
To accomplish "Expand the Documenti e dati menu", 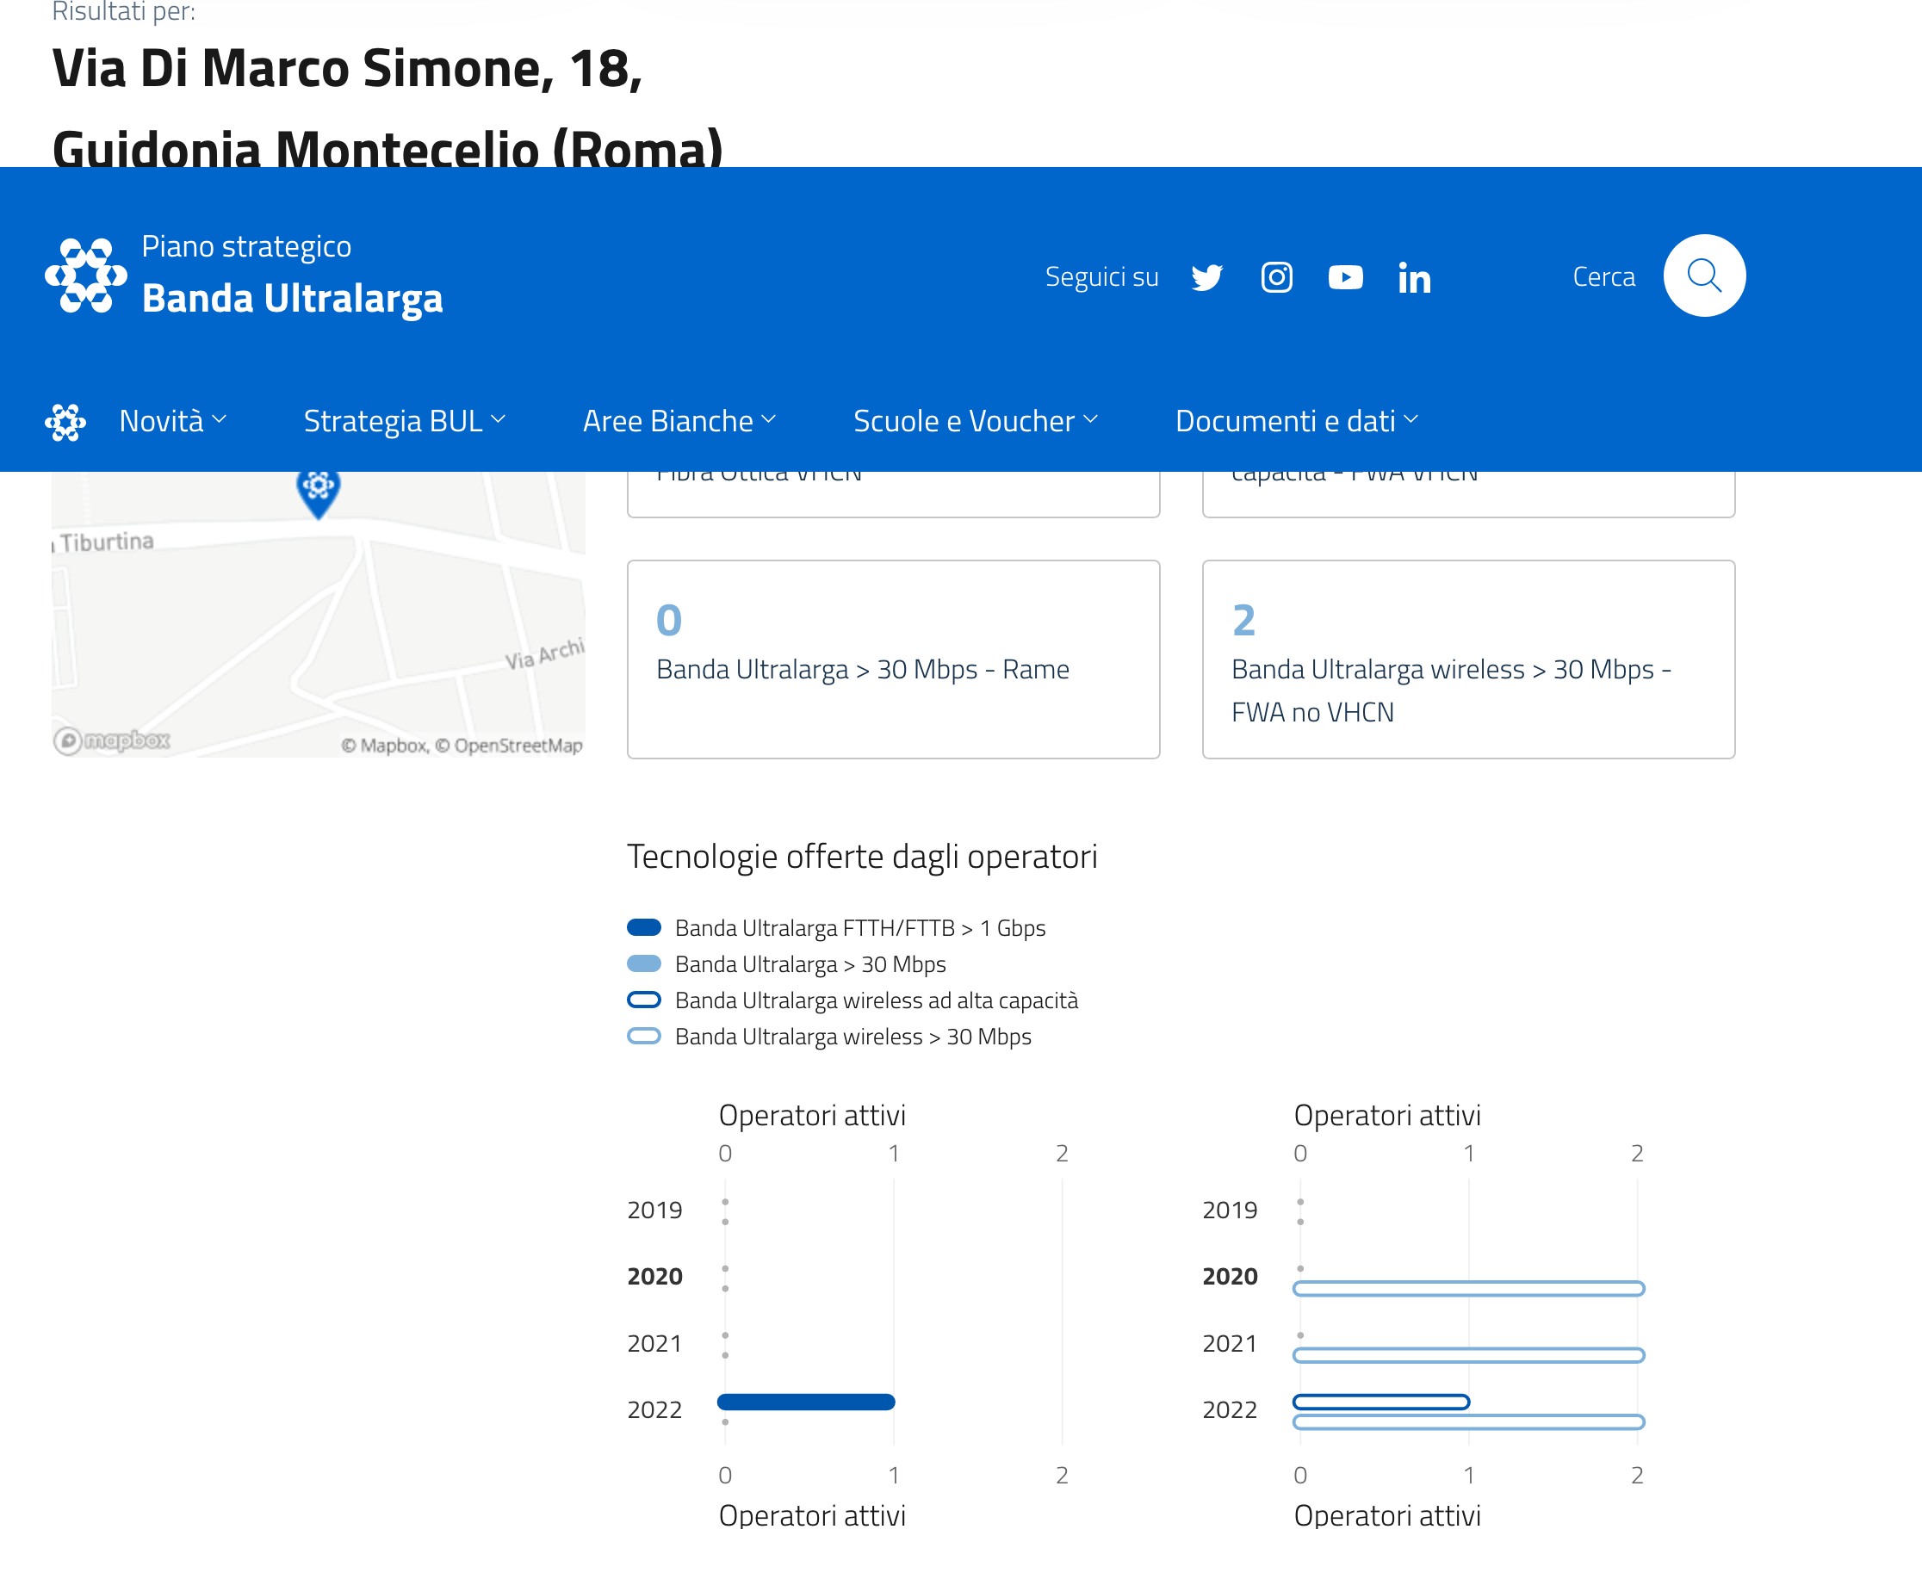I will (1297, 421).
